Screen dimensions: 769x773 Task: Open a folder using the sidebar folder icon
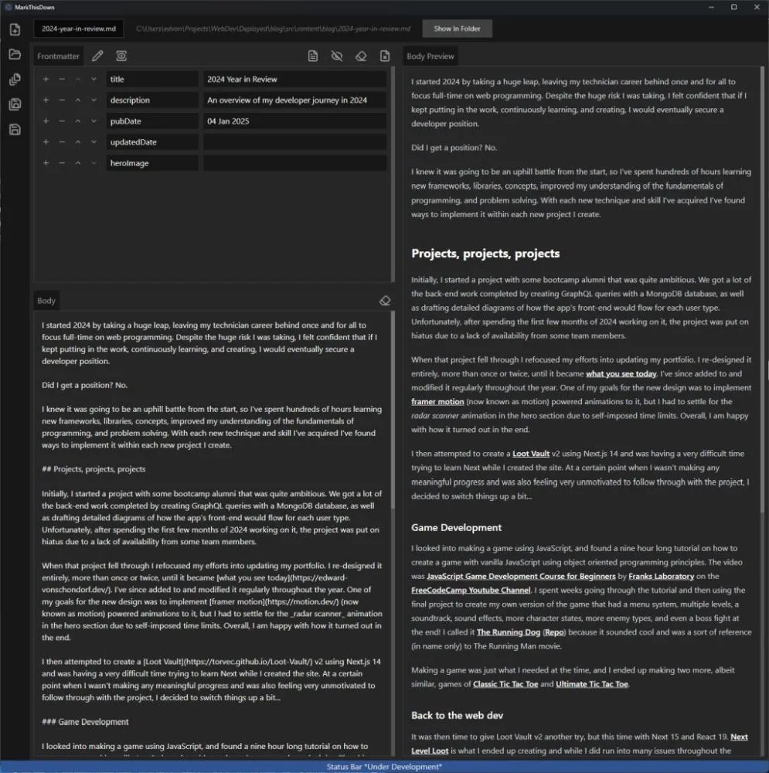click(x=15, y=54)
